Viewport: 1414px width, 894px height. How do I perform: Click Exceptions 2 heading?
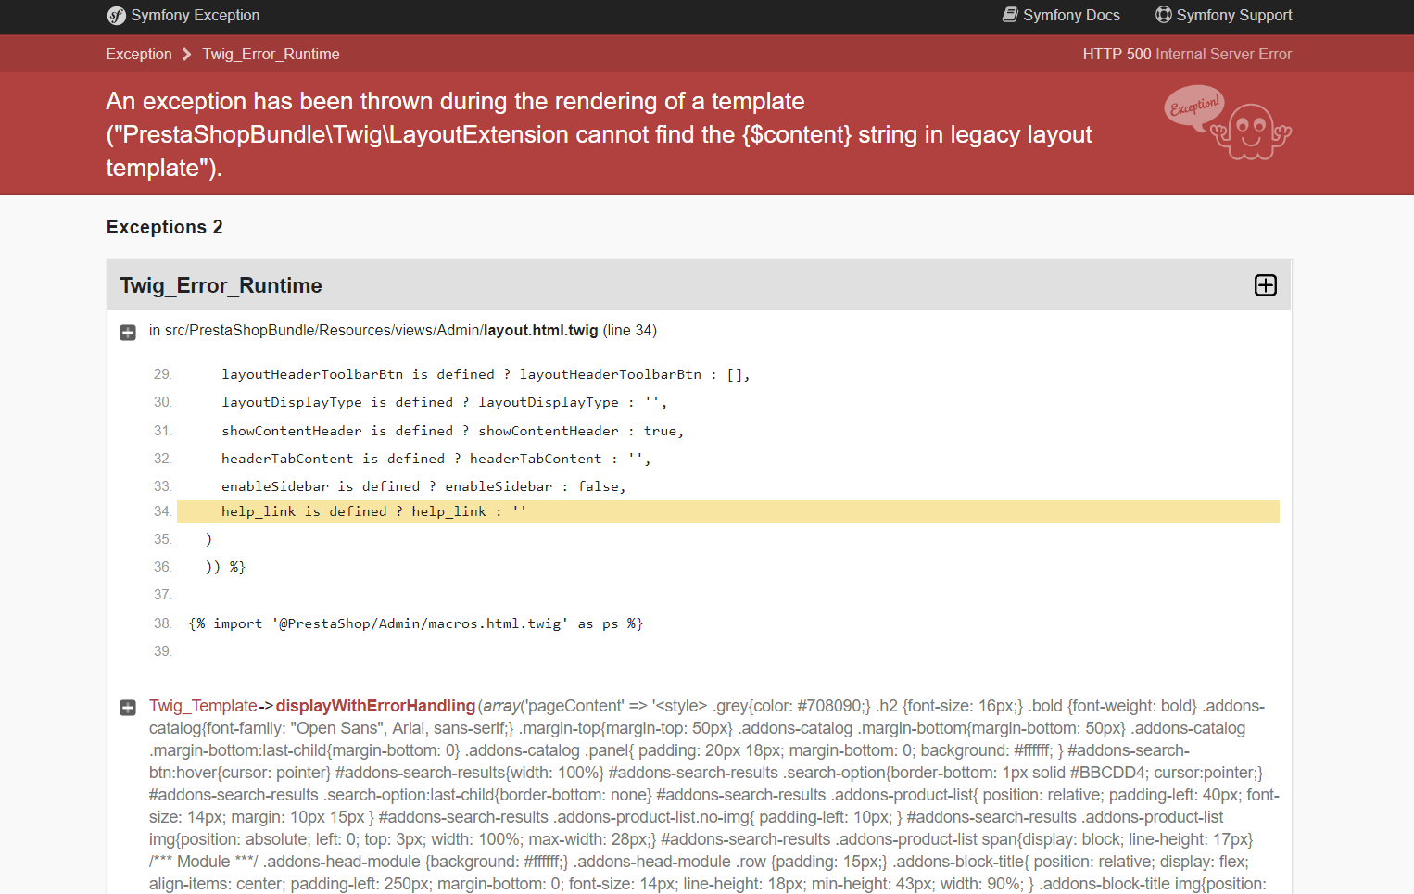coord(164,227)
